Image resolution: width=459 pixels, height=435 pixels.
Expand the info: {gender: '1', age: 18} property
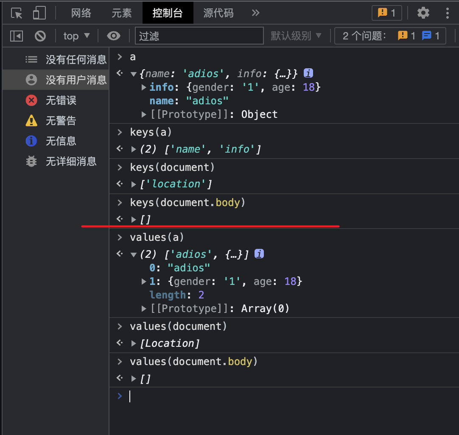[144, 87]
